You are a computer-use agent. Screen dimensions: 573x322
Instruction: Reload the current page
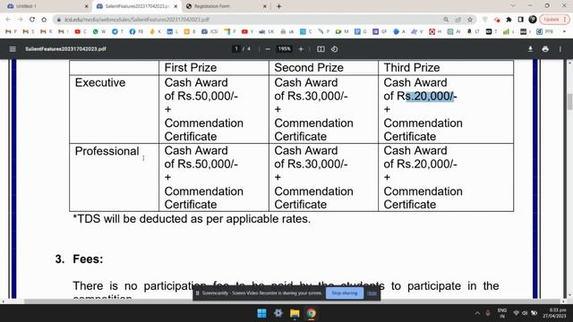coord(32,20)
